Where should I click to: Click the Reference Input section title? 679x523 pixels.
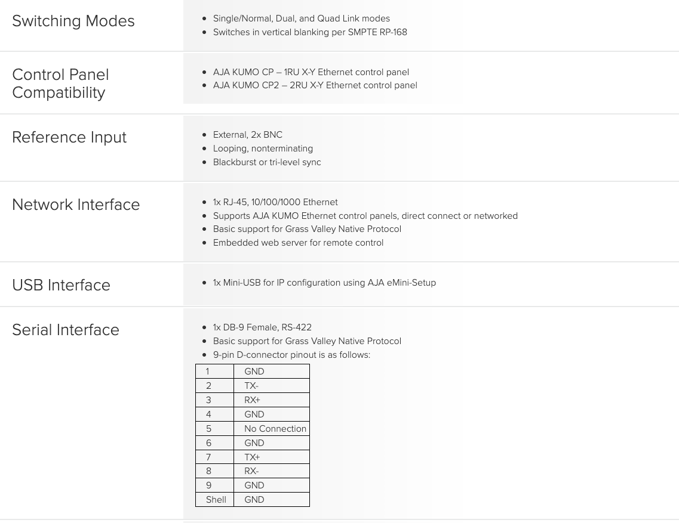click(x=69, y=138)
